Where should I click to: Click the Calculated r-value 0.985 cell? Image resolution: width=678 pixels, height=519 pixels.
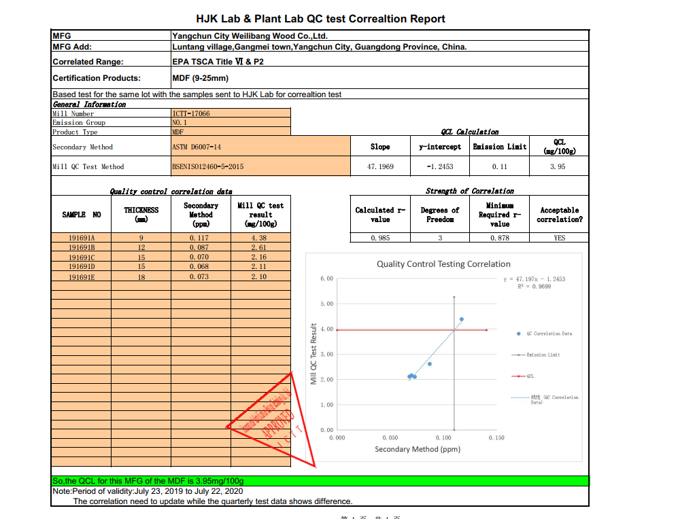click(380, 238)
